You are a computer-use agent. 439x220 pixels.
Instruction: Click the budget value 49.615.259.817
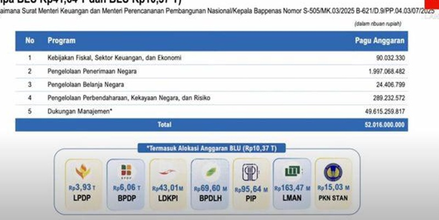click(x=385, y=111)
